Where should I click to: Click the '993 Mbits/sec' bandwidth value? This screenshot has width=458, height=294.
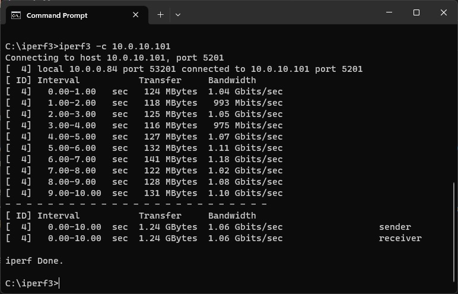[248, 103]
